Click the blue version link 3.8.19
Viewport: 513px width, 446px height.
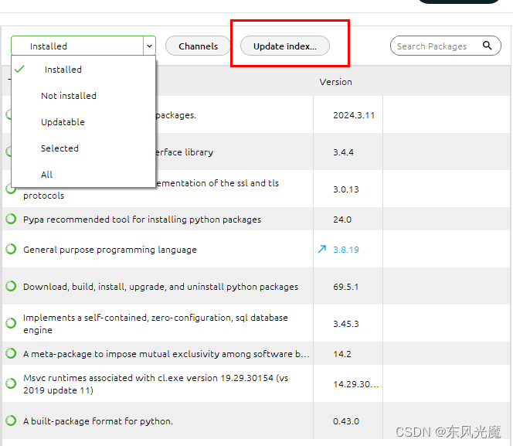pyautogui.click(x=346, y=250)
